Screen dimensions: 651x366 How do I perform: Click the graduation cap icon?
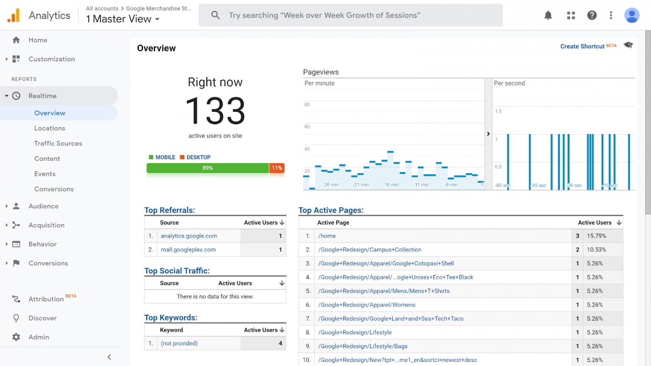[628, 45]
